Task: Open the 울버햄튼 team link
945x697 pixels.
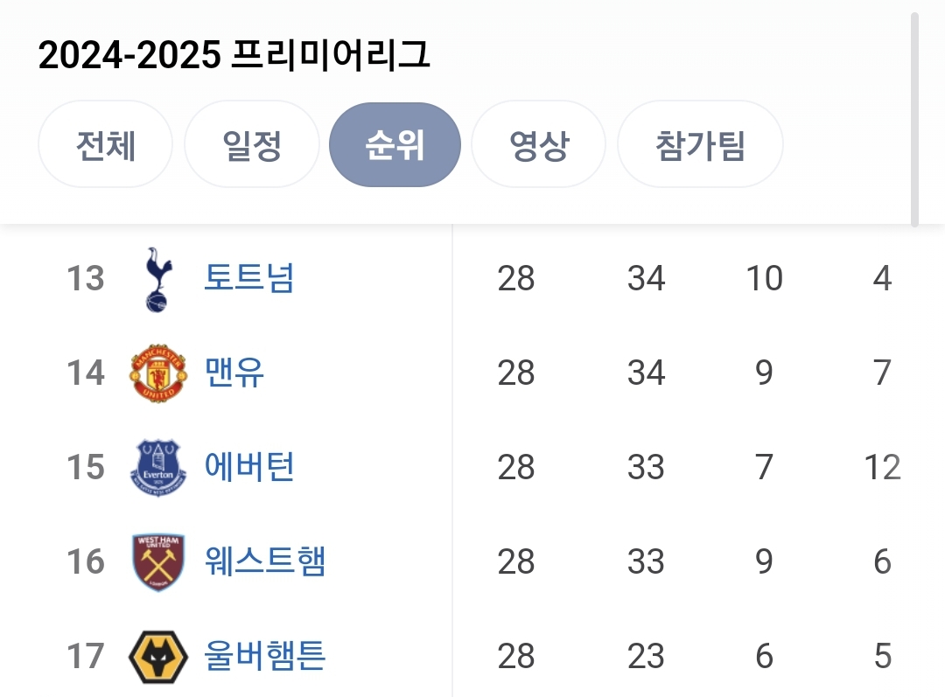Action: pos(264,656)
